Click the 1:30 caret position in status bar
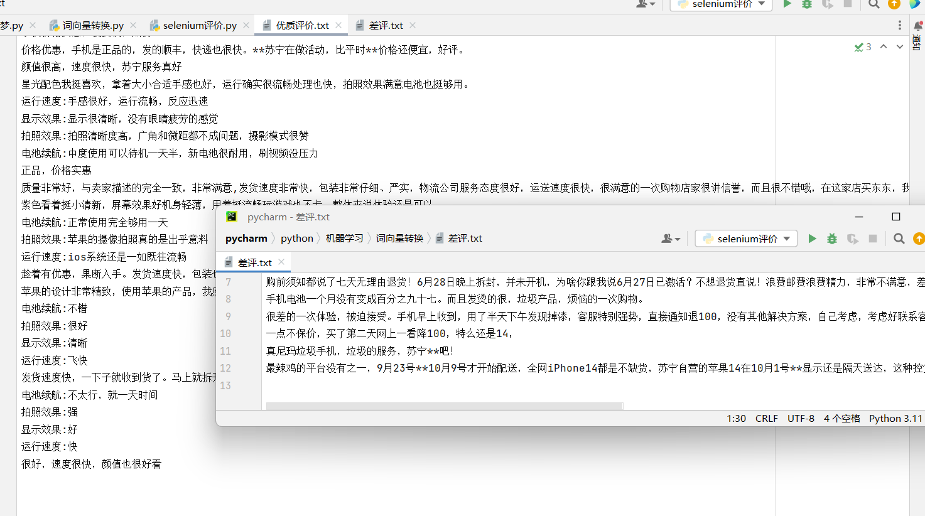This screenshot has height=516, width=925. click(736, 419)
